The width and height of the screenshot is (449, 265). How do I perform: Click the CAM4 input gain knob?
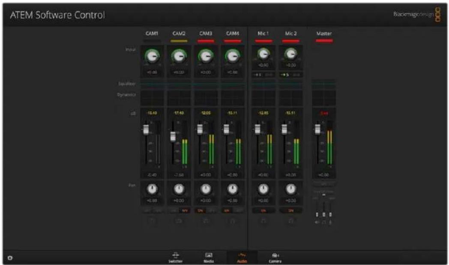233,56
